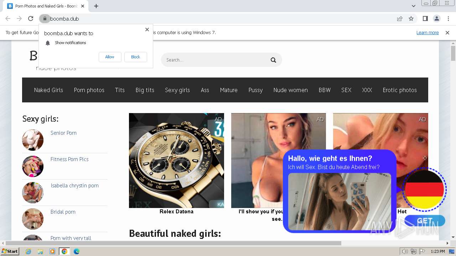The image size is (456, 256).
Task: Click the horizontal scrollbar right arrow
Action: coord(447,243)
